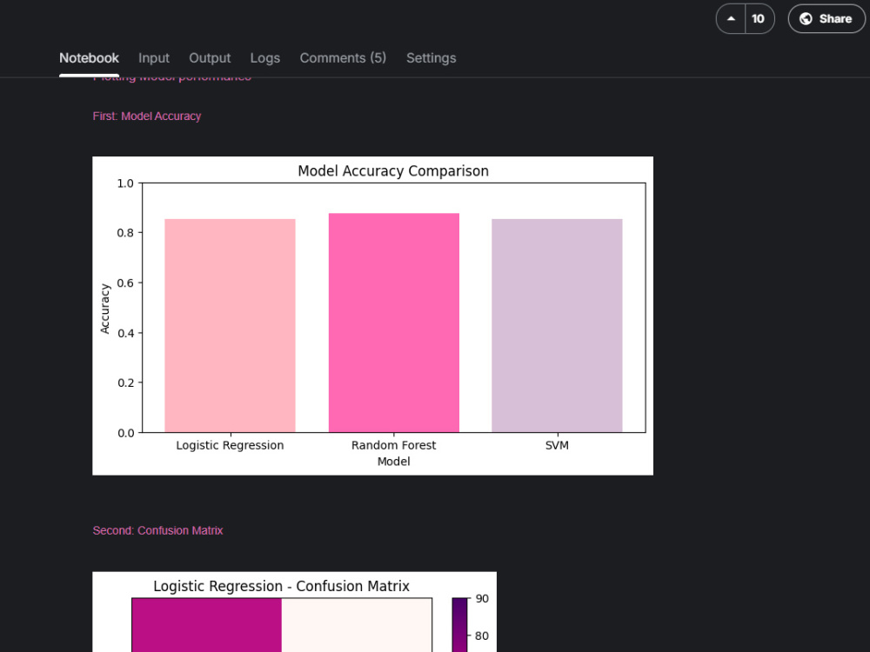
Task: Click the 'Accuracy' y-axis label
Action: pyautogui.click(x=105, y=309)
